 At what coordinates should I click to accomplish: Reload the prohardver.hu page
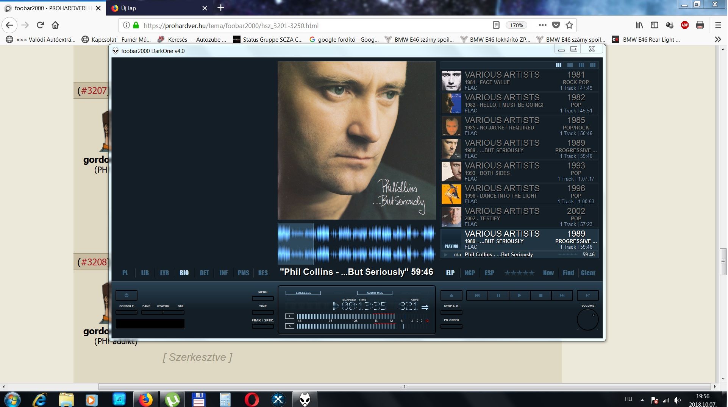[40, 25]
